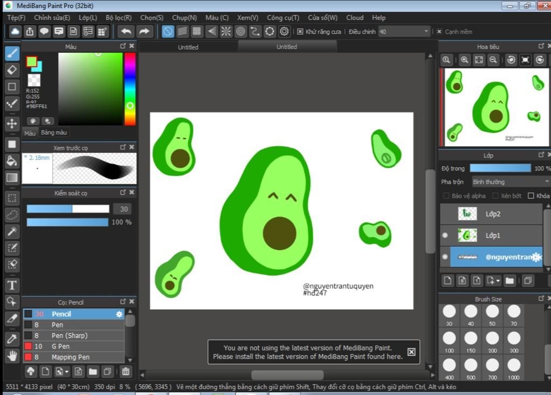Image resolution: width=551 pixels, height=395 pixels.
Task: Open the Chỉnh sửa(E) menu
Action: [52, 18]
